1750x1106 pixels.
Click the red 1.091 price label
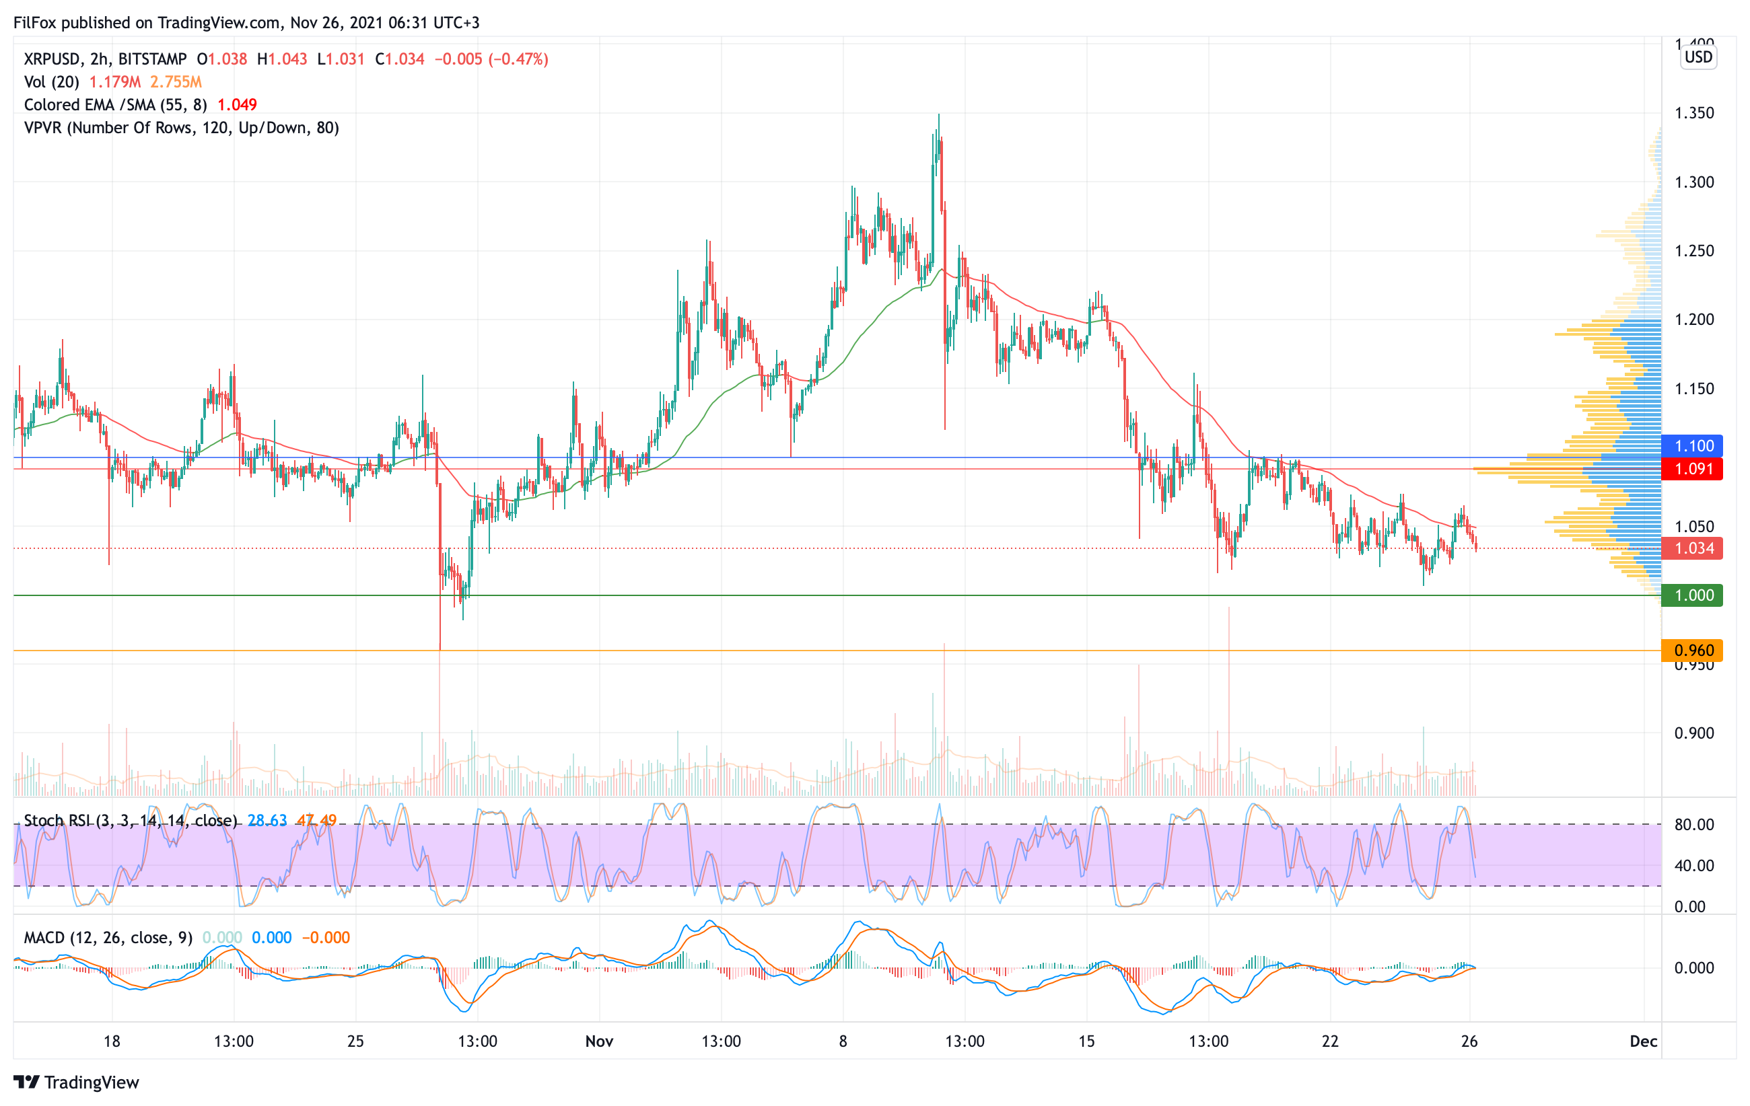1693,469
